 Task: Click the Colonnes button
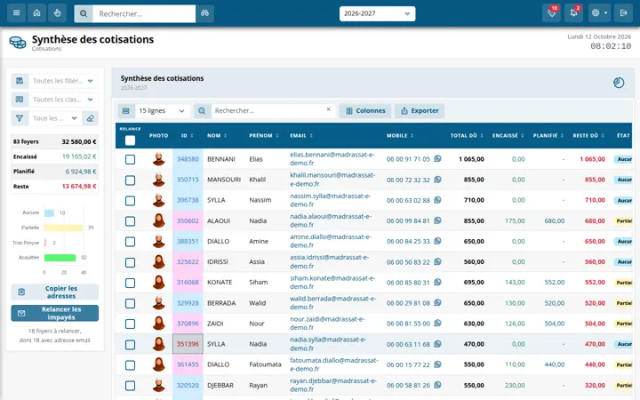[365, 111]
